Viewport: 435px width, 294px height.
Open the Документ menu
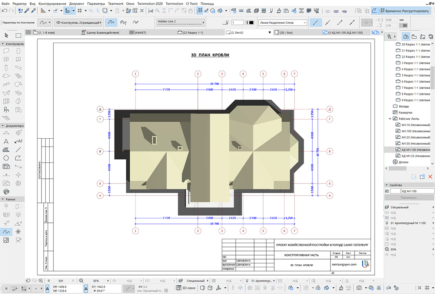coord(77,4)
